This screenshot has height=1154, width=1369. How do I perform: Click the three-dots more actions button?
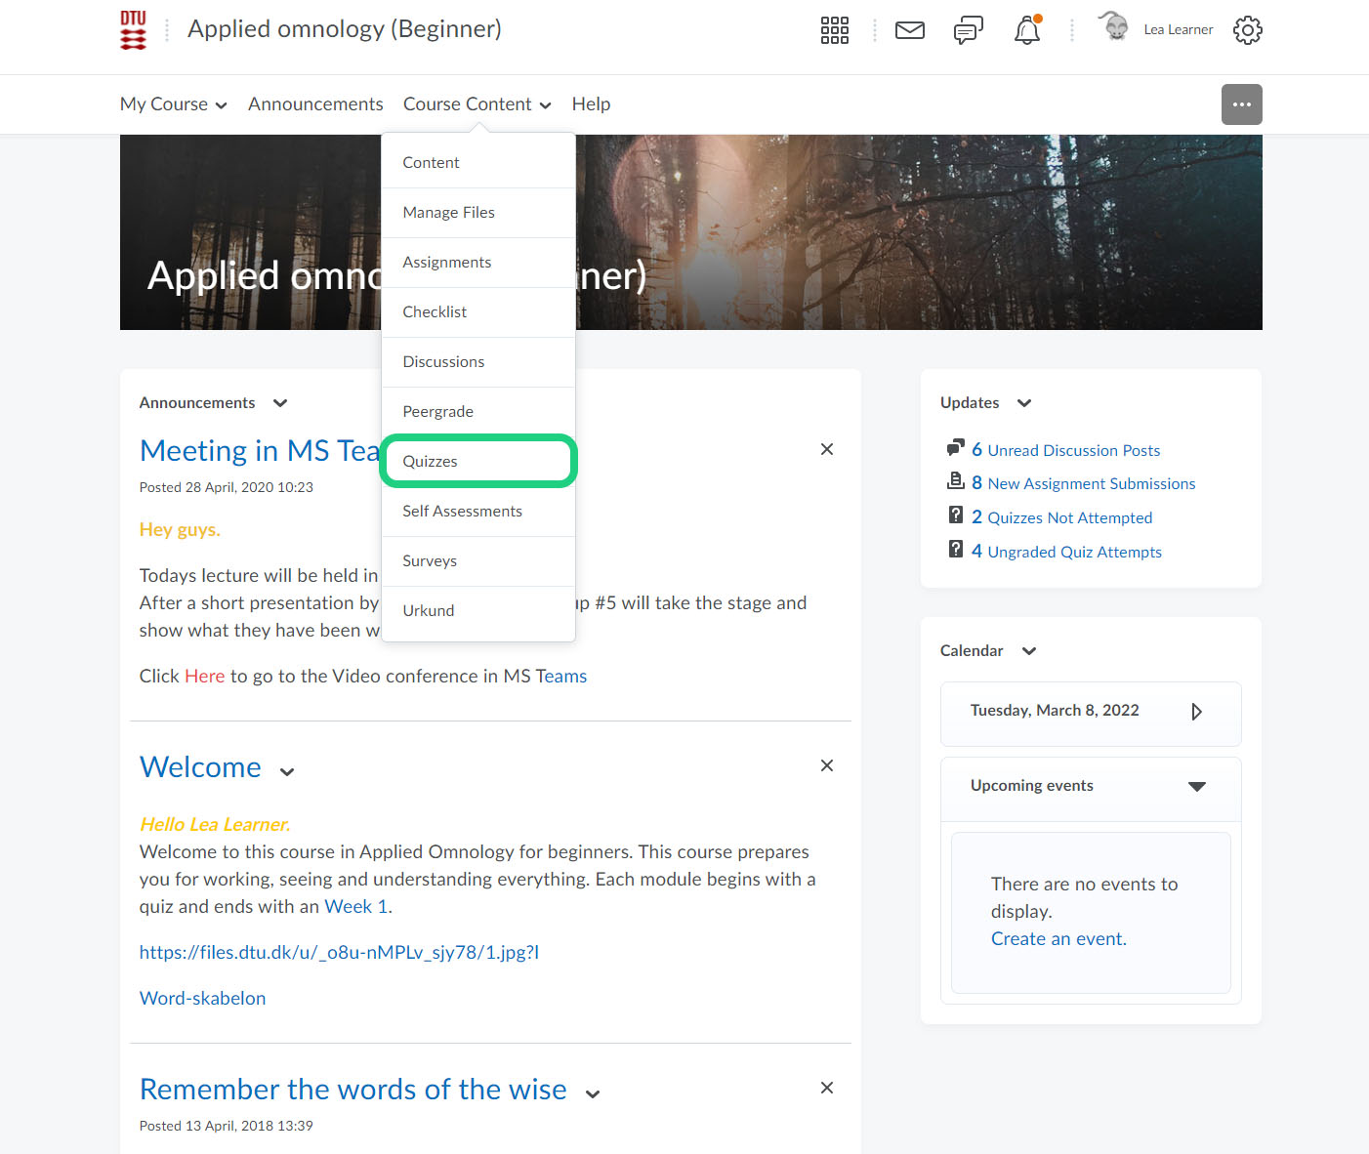1241,104
